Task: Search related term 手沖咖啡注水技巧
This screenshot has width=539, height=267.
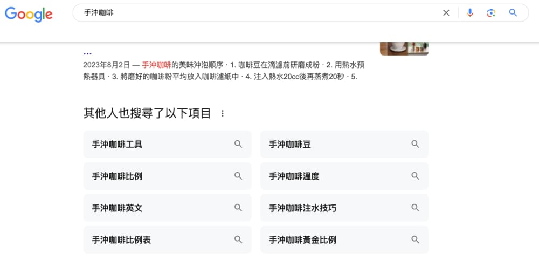Action: [344, 208]
